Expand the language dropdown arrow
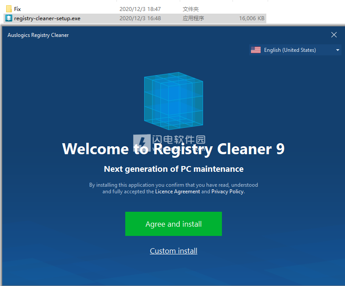This screenshot has height=286, width=345. (x=338, y=50)
